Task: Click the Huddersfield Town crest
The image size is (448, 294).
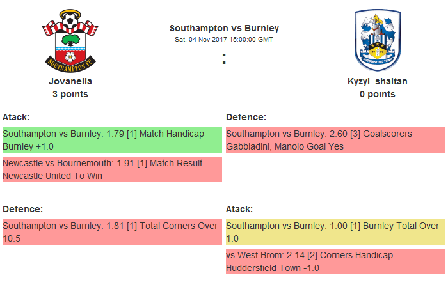Action: pyautogui.click(x=377, y=41)
